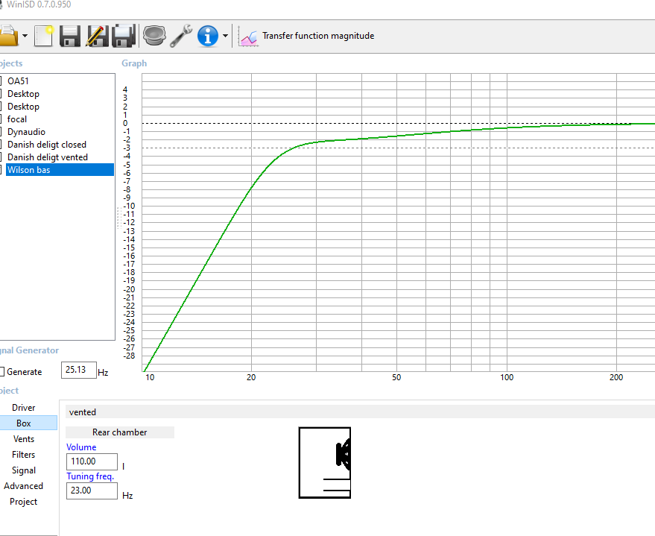The image size is (655, 536).
Task: Open project folder icon in toolbar
Action: tap(8, 36)
